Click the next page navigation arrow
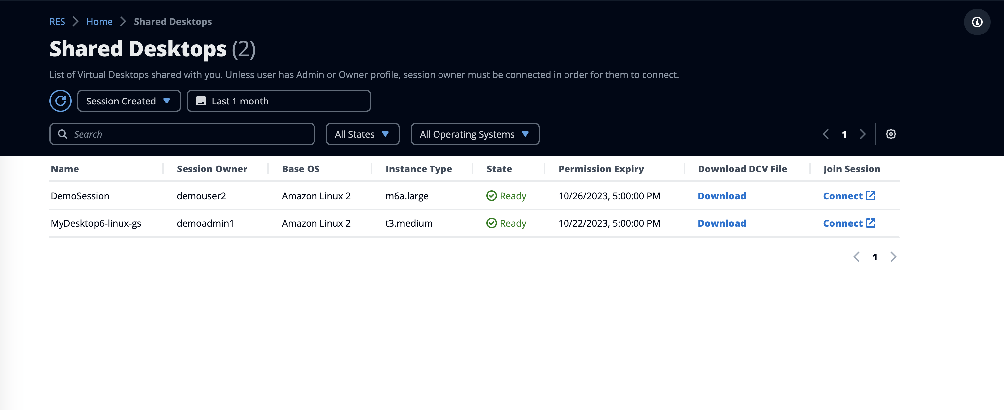Viewport: 1004px width, 410px height. (x=863, y=134)
